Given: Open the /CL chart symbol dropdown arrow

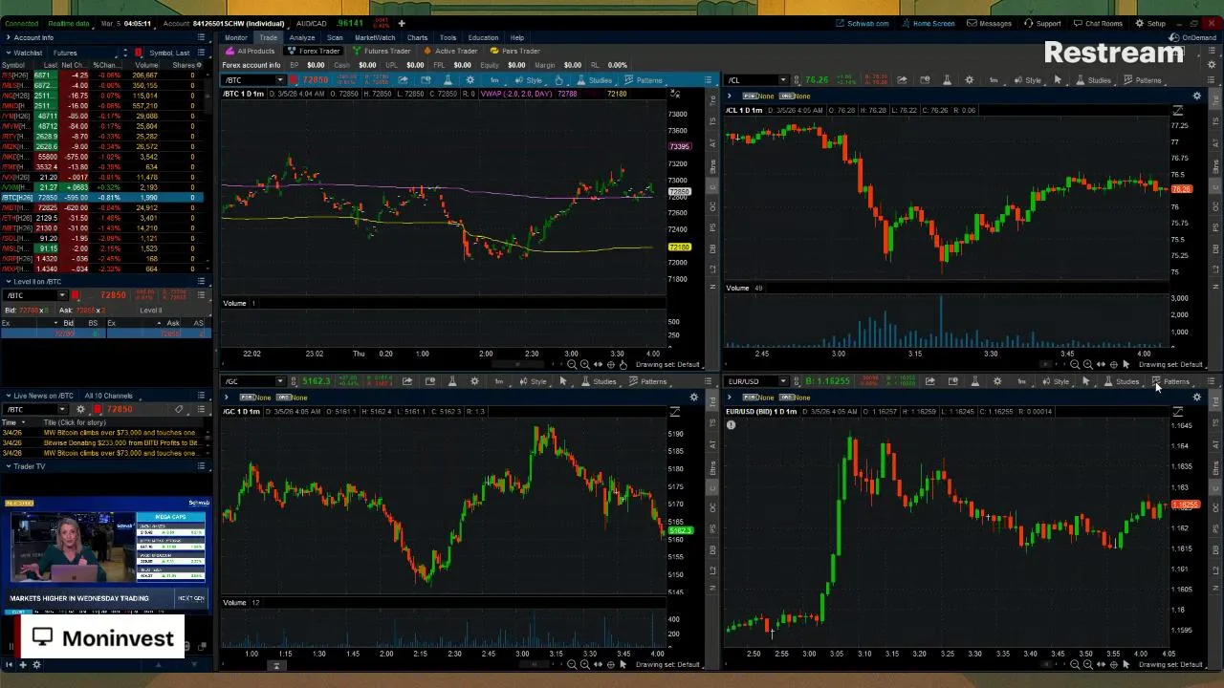Looking at the screenshot, I should pos(783,80).
